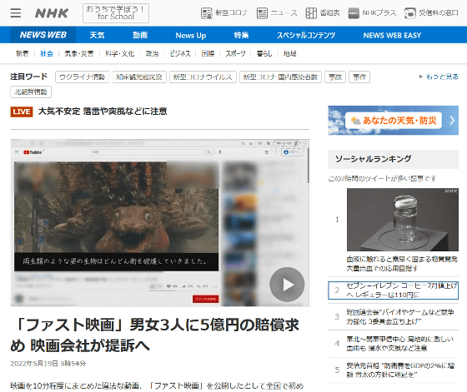Screen dimensions: 467x392
Task: Click the 新型コロナ 国内感染者数 tag
Action: (280, 77)
